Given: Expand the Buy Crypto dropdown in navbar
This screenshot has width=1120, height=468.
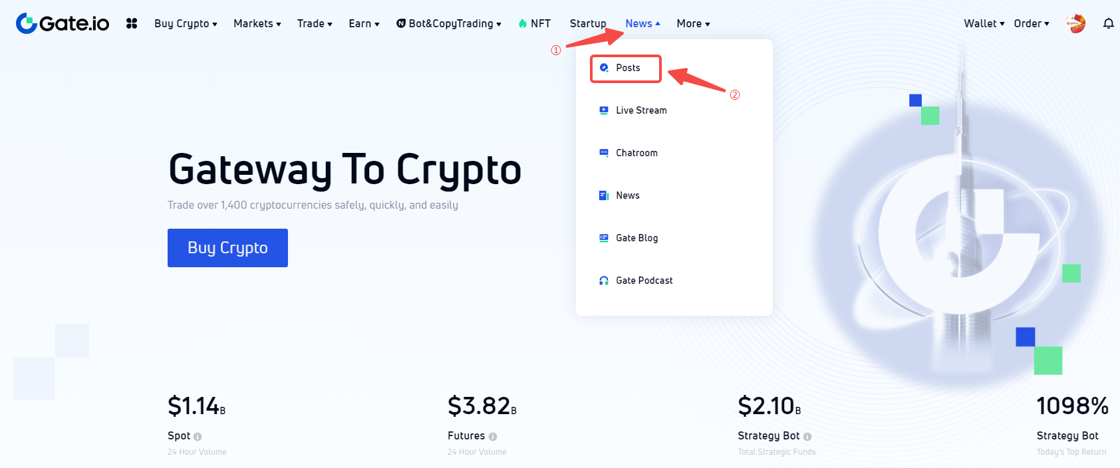Looking at the screenshot, I should (186, 23).
